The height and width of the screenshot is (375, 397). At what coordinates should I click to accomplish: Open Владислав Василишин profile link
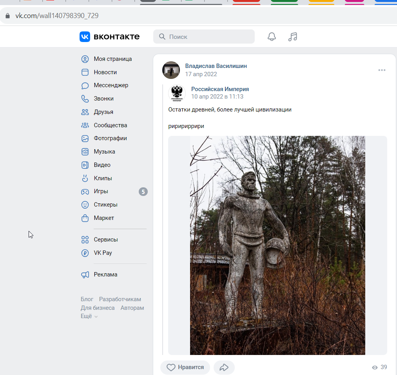(x=216, y=66)
